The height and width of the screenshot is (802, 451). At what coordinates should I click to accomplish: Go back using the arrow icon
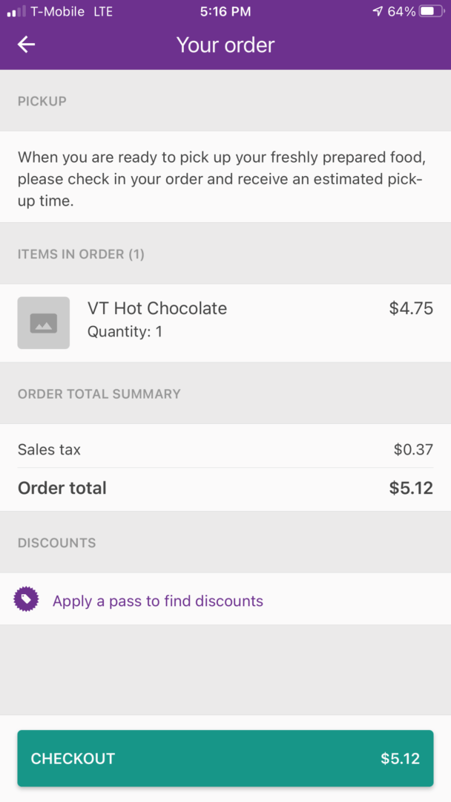pyautogui.click(x=26, y=45)
